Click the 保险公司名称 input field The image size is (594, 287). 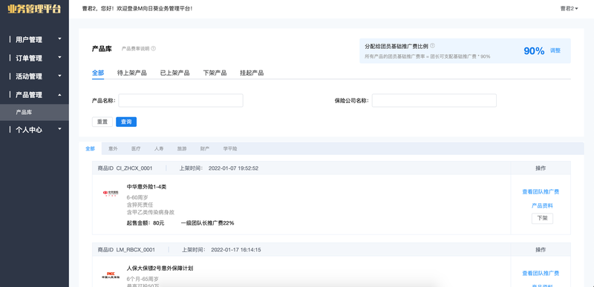point(434,101)
